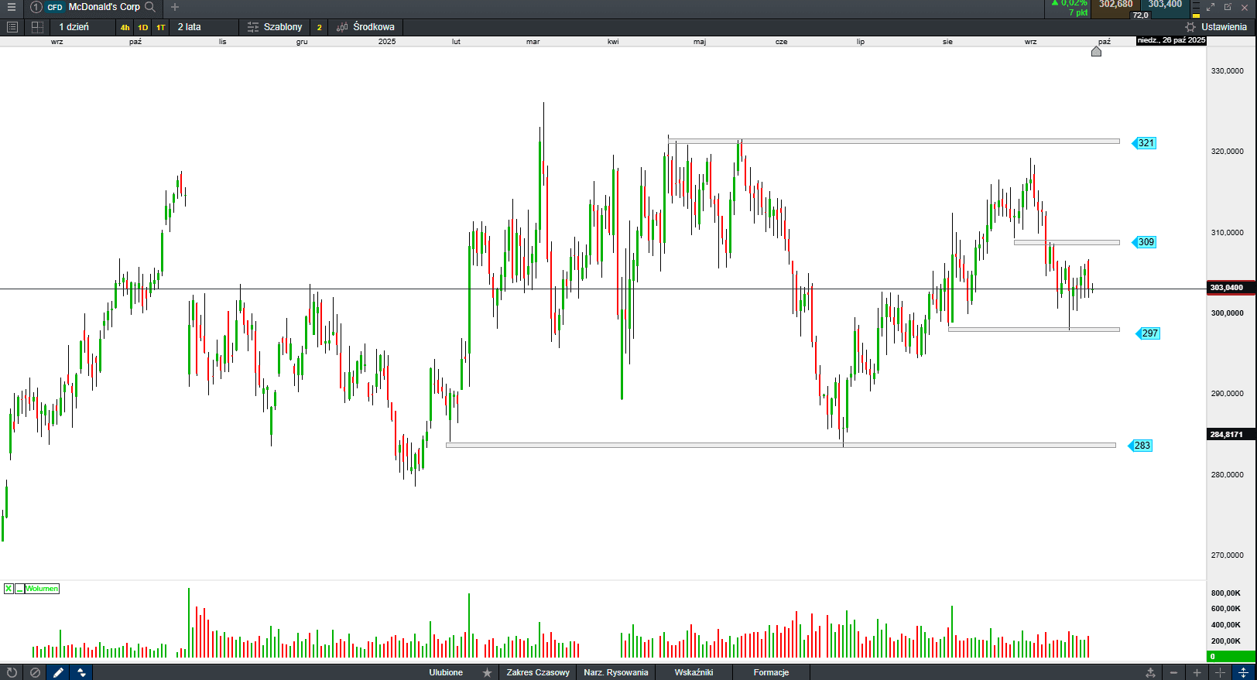The width and height of the screenshot is (1257, 680).
Task: Expand the Środkowa price type dropdown
Action: pos(373,27)
